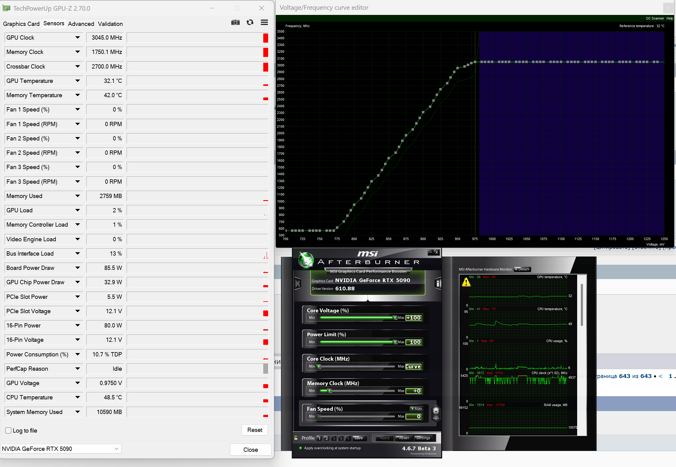Click the Core Clock slider handle
676x467 pixels.
click(x=319, y=366)
